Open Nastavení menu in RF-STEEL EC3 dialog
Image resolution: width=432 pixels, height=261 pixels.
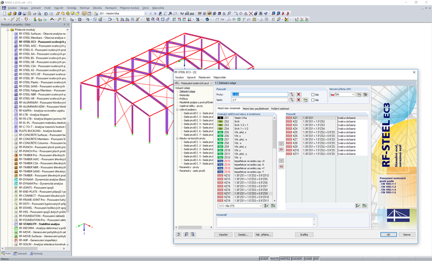205,77
